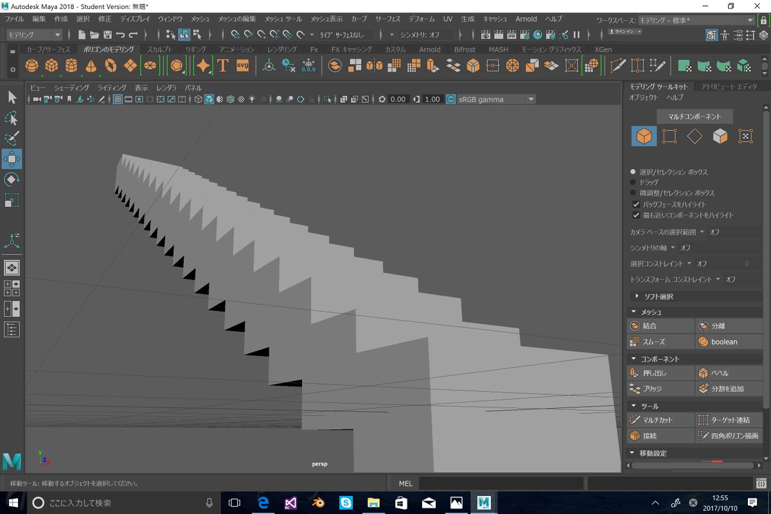Switch to the スカルプト shelf tab
The height and width of the screenshot is (514, 771).
point(159,49)
